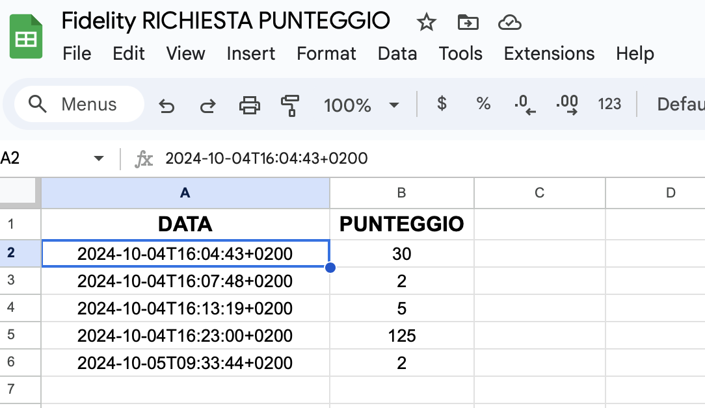Image resolution: width=705 pixels, height=408 pixels.
Task: Activate the paint format roller
Action: pos(290,106)
